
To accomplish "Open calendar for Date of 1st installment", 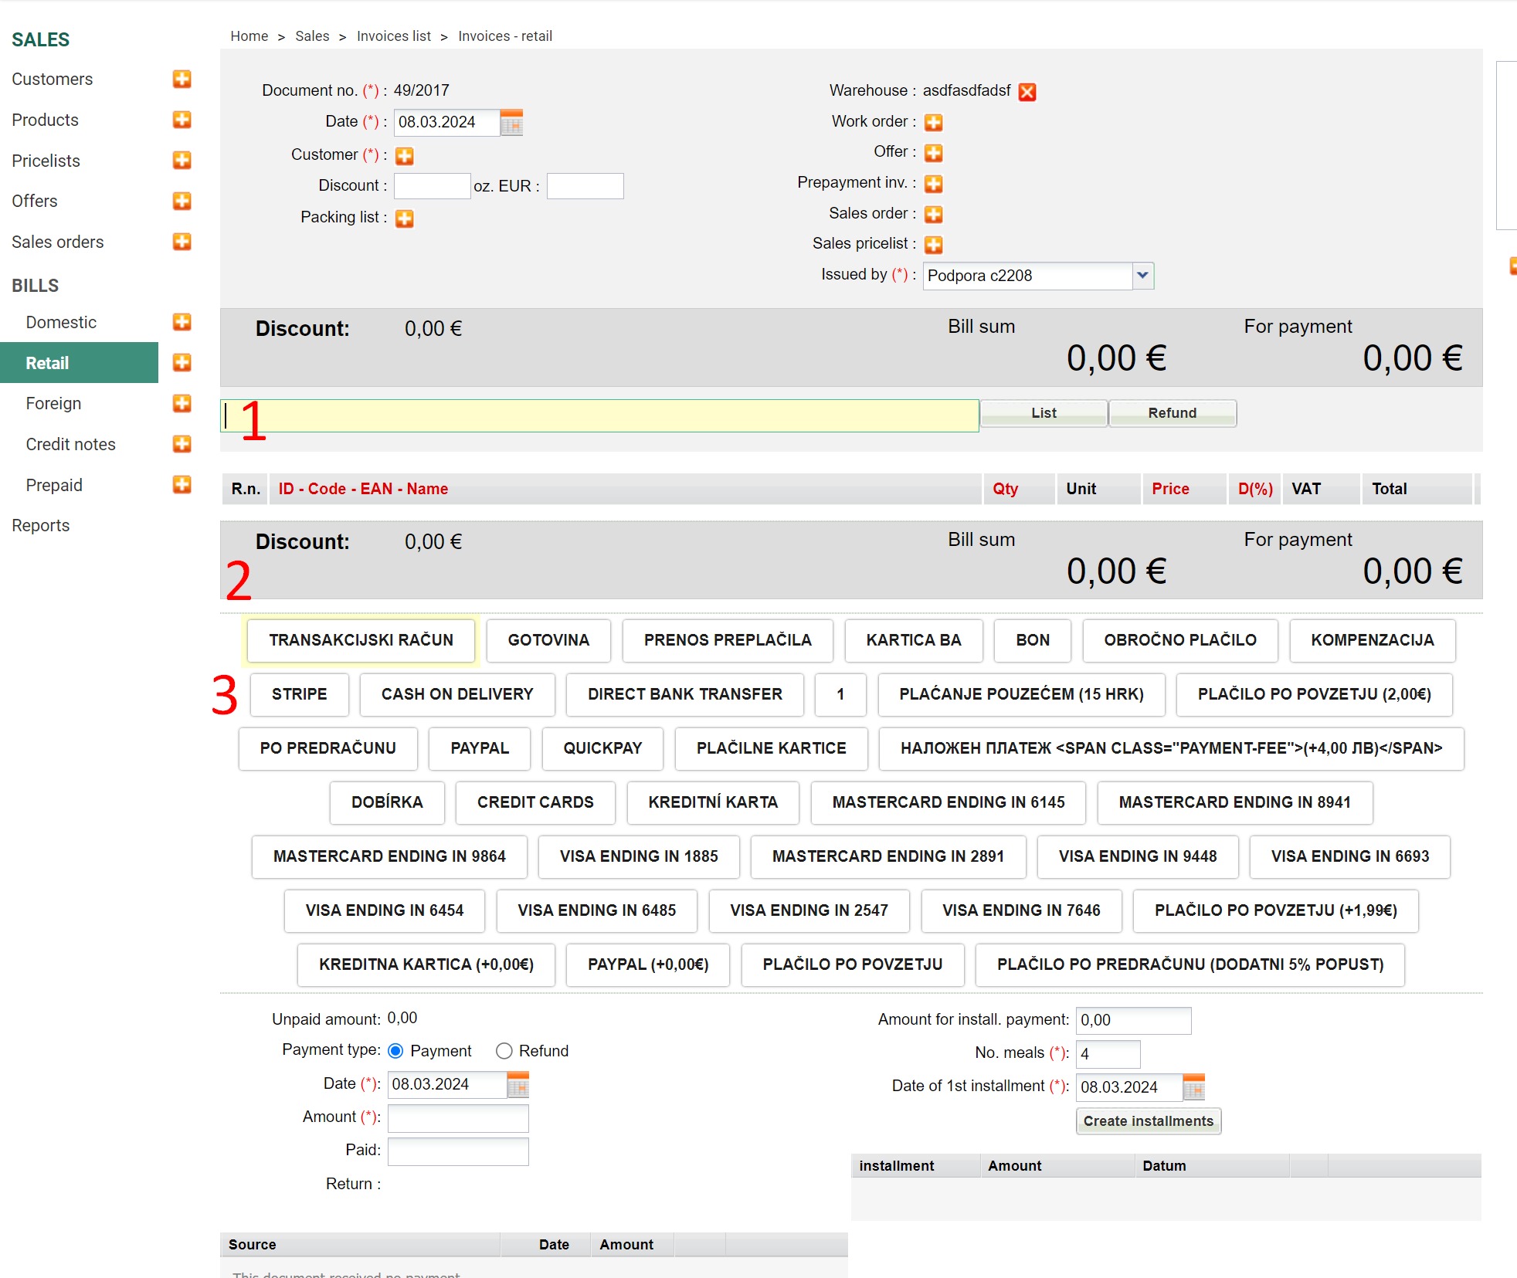I will pos(1194,1087).
